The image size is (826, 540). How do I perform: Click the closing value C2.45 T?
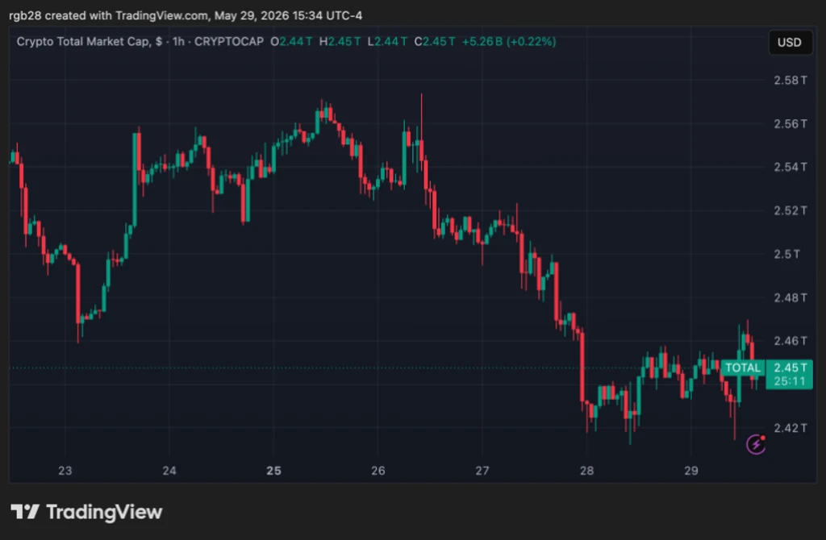click(435, 42)
